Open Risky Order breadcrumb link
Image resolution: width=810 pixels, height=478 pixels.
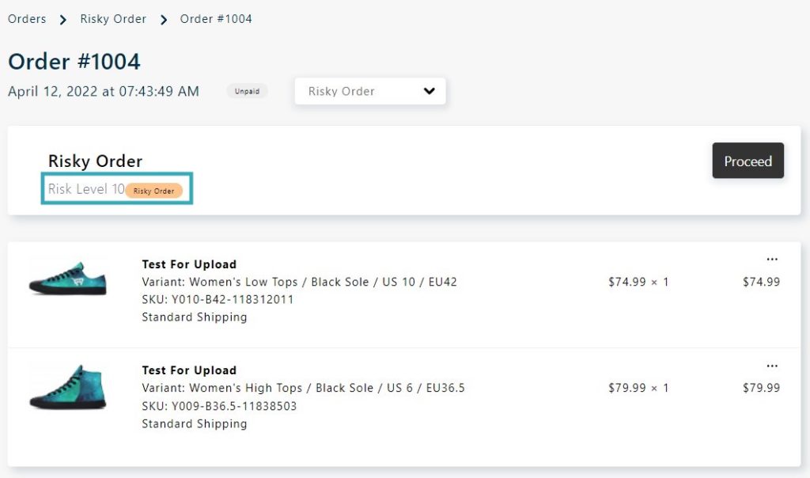[113, 19]
